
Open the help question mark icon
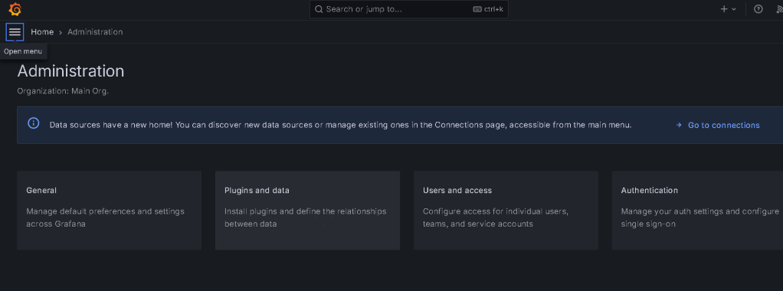pyautogui.click(x=758, y=9)
